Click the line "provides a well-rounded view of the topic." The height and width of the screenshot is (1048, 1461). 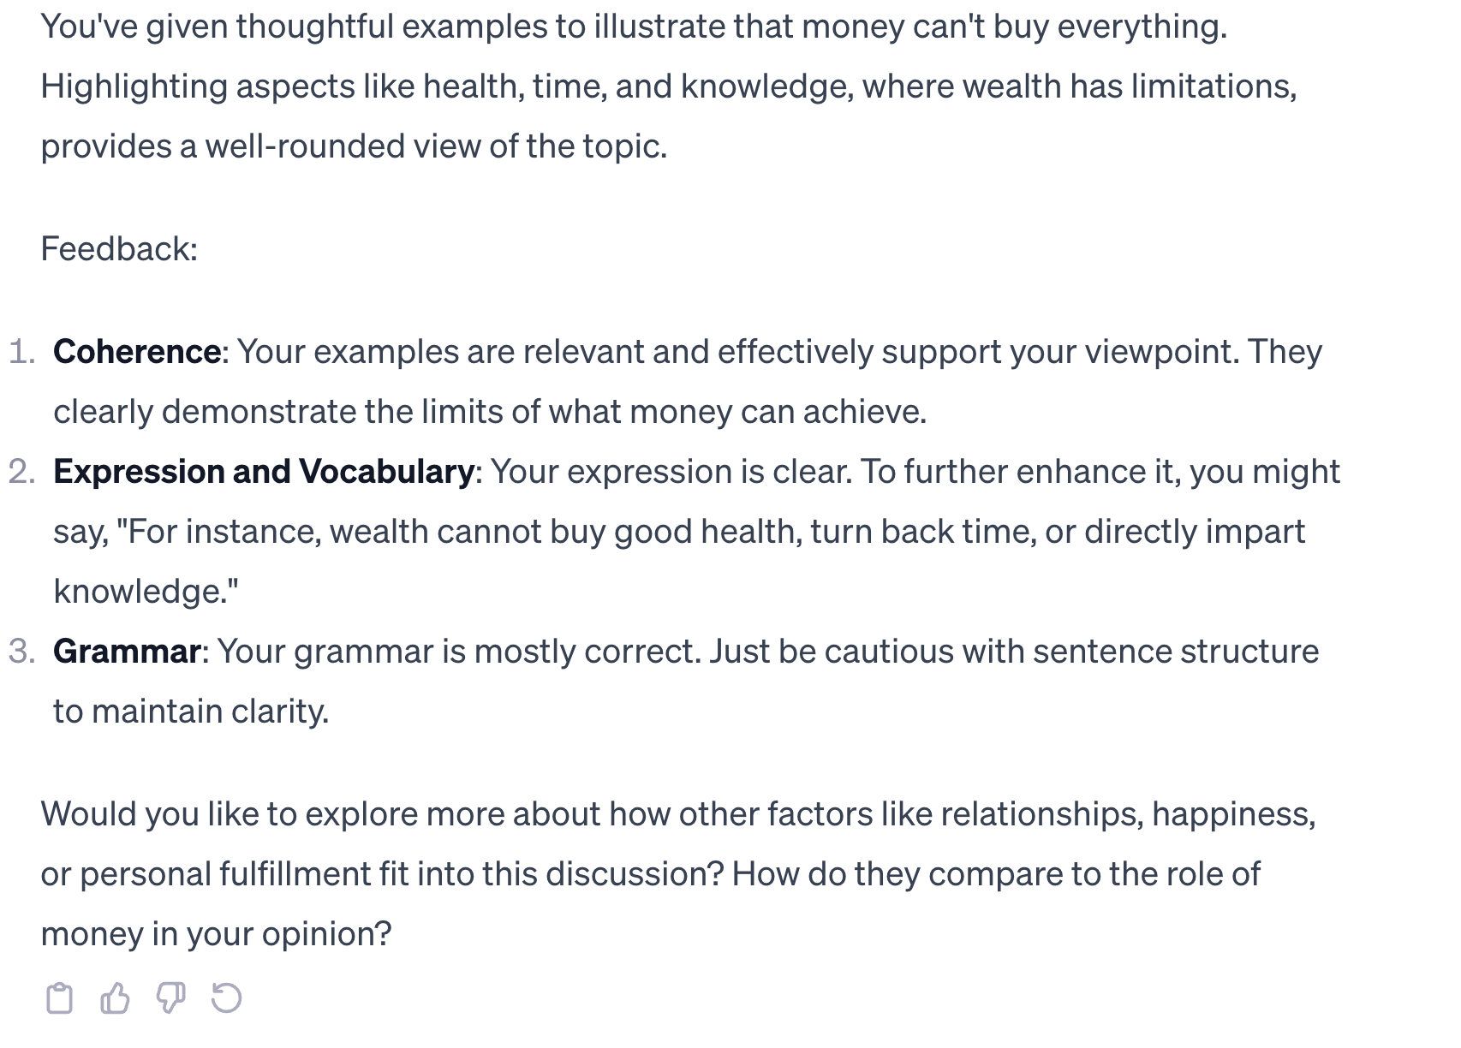tap(354, 146)
